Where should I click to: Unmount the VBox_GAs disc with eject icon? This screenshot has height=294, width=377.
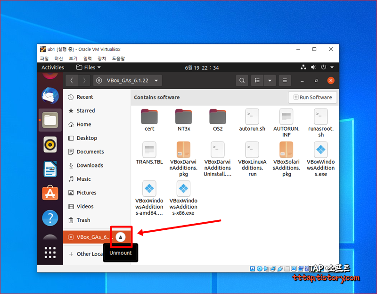(x=121, y=237)
